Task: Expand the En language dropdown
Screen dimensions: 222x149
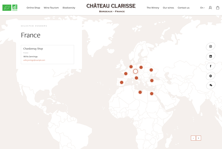Action: point(202,8)
